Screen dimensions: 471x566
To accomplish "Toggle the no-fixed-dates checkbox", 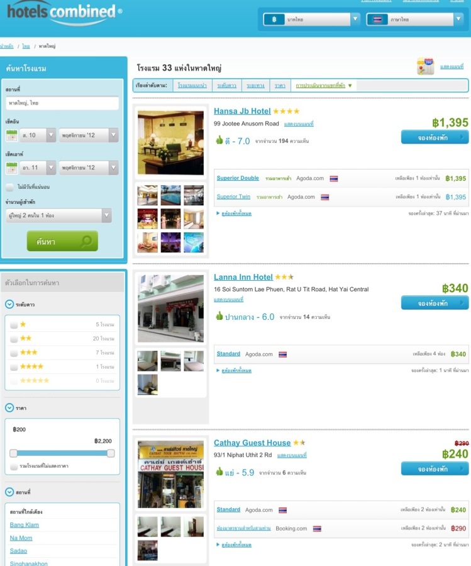I will [x=9, y=187].
